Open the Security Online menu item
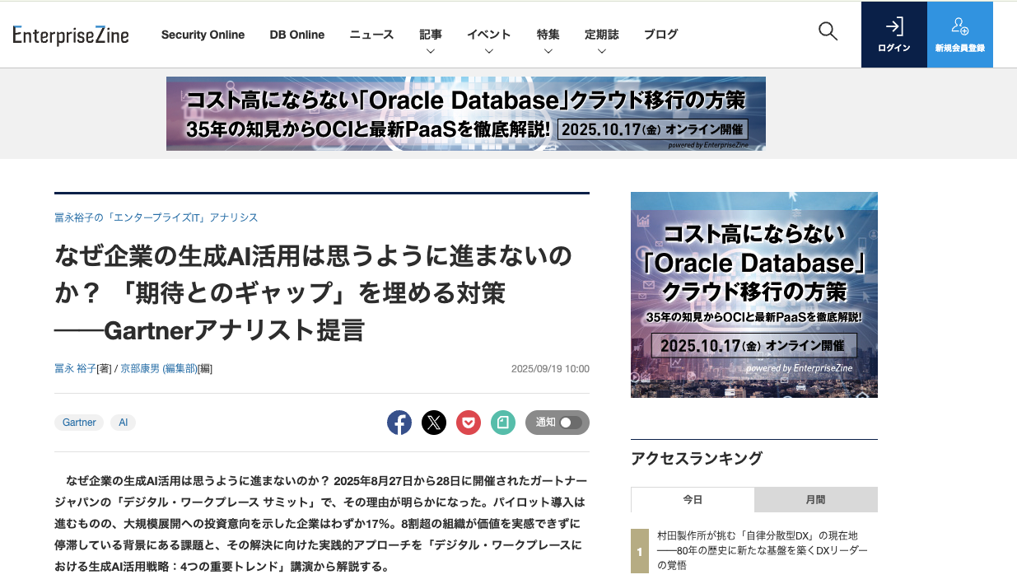 pyautogui.click(x=203, y=35)
